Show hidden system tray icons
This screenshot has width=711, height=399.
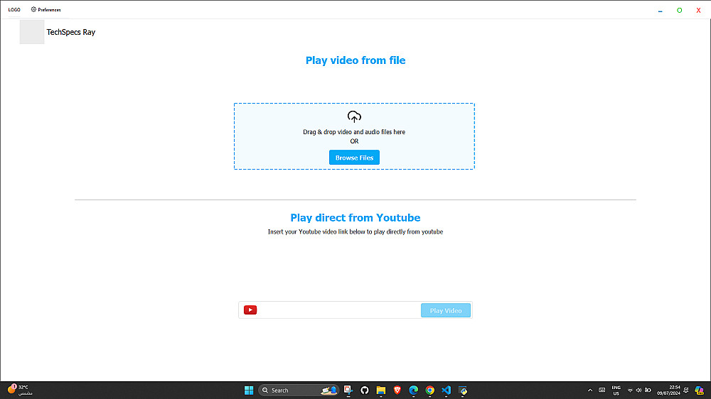tap(590, 390)
